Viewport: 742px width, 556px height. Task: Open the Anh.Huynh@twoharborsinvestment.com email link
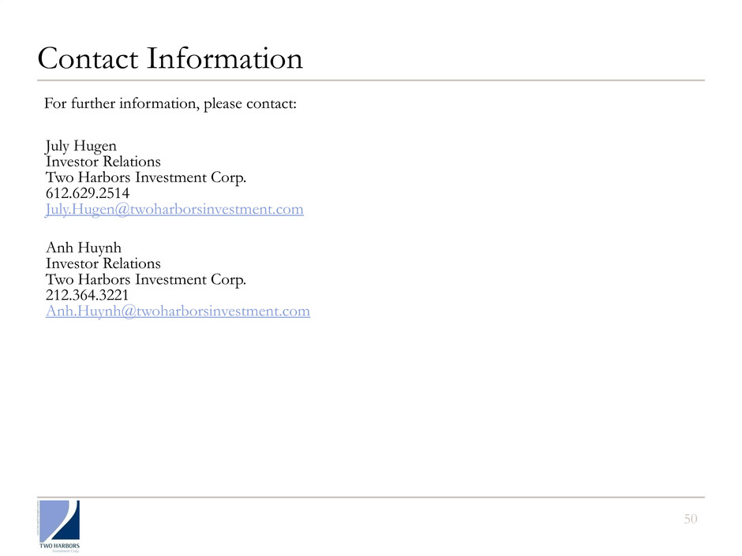tap(178, 311)
